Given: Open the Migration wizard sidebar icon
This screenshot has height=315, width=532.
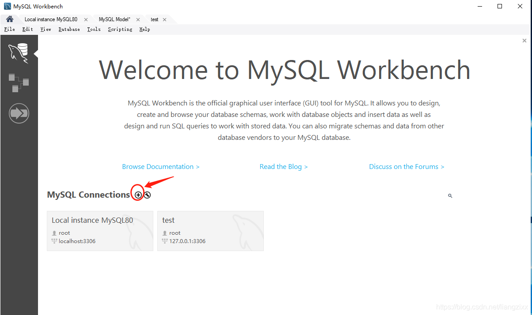Looking at the screenshot, I should tap(19, 113).
